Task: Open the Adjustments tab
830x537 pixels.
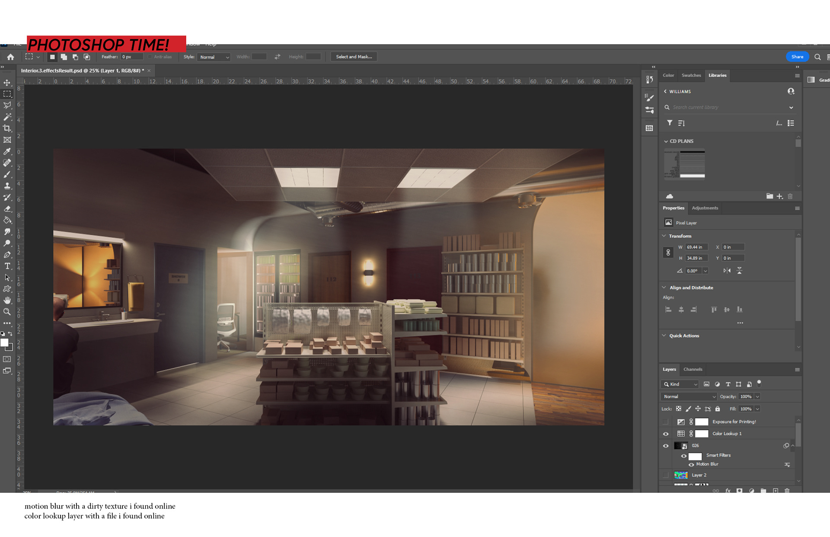Action: point(705,208)
